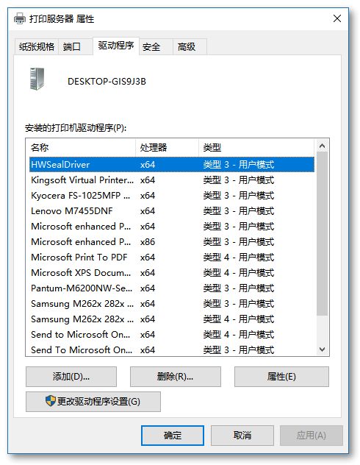360x465 pixels.
Task: Choose Lenovo M7455DNF driver
Action: coord(172,211)
